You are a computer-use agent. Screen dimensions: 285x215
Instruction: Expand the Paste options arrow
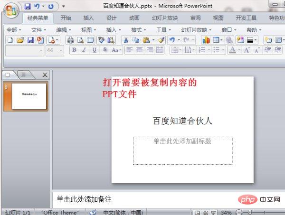(153, 39)
